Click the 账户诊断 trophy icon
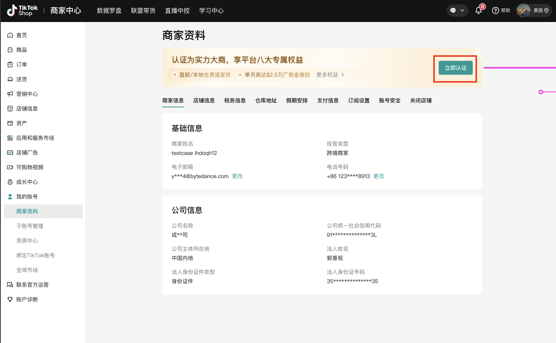Image resolution: width=556 pixels, height=343 pixels. 10,299
